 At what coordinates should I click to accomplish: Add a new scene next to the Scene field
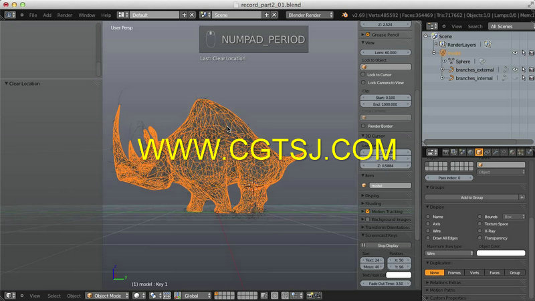(x=266, y=15)
